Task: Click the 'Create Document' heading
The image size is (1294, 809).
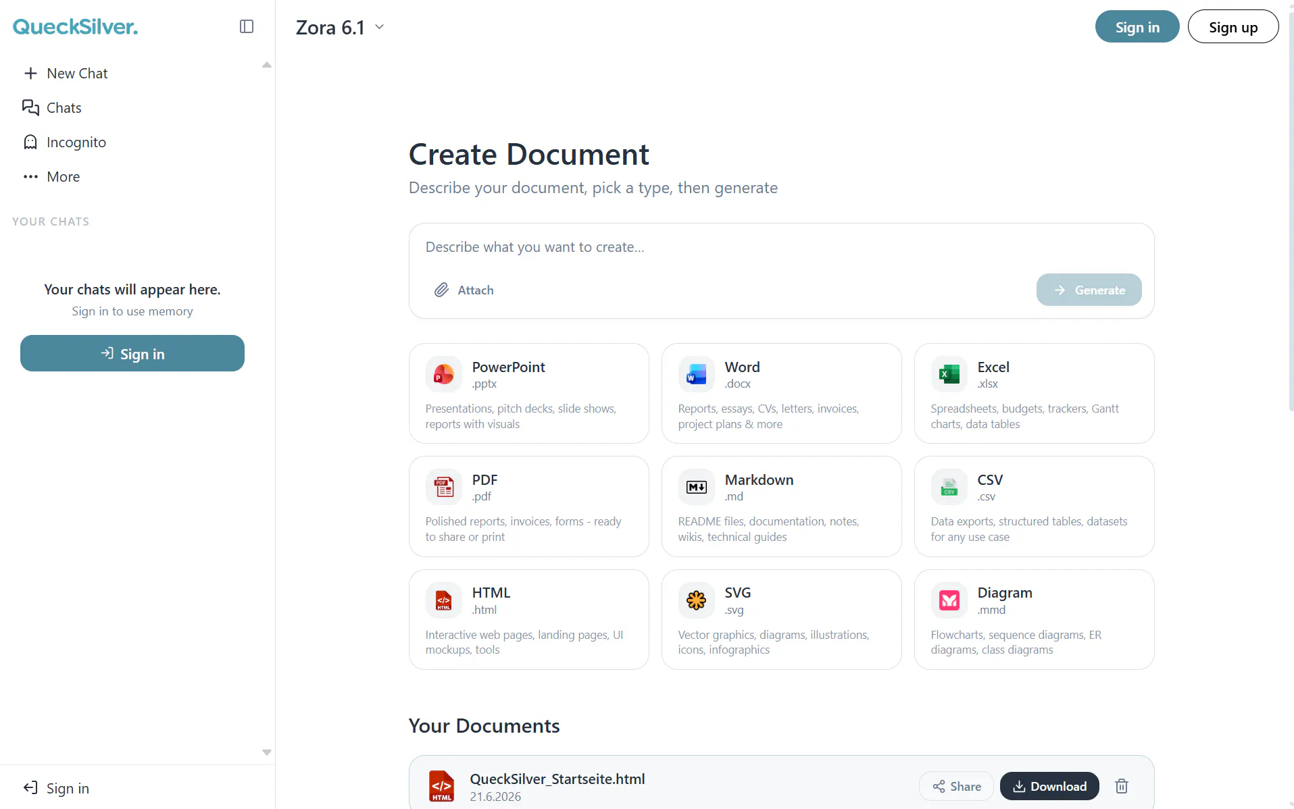Action: click(529, 155)
